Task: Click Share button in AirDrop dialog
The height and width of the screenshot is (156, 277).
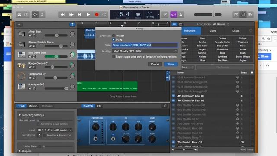Action: [171, 65]
